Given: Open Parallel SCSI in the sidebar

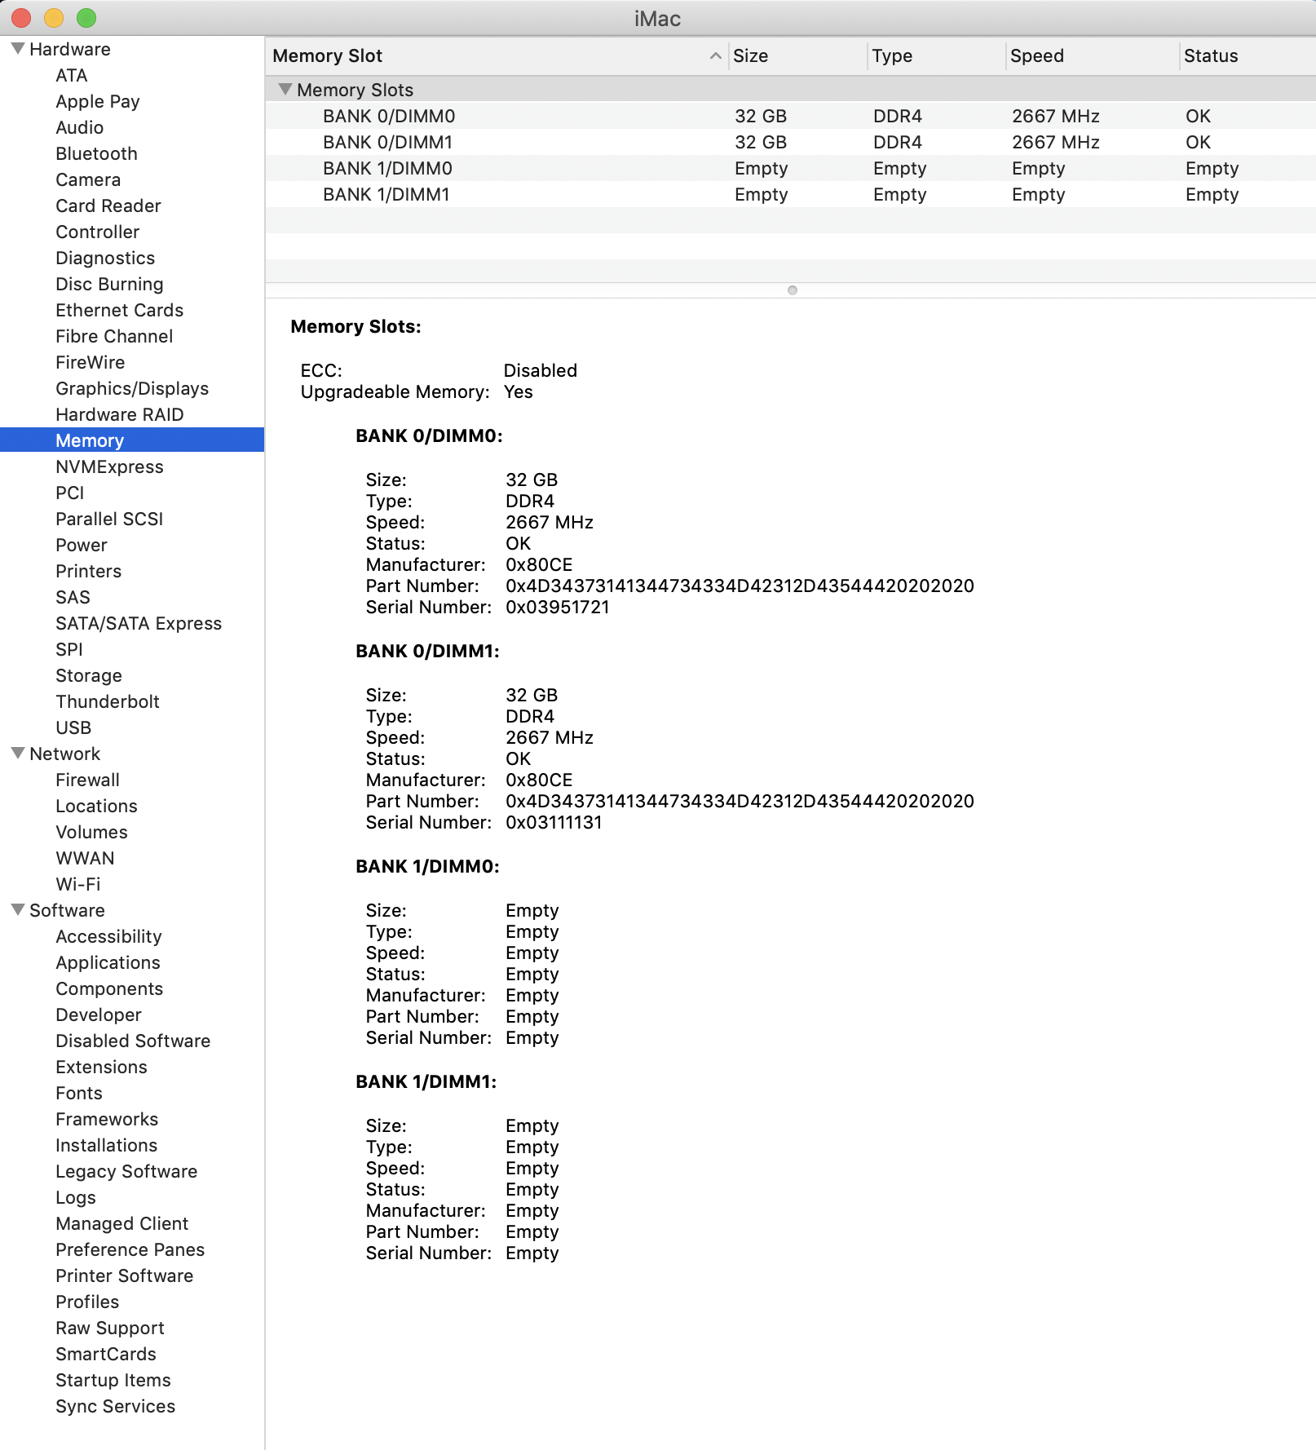Looking at the screenshot, I should [x=109, y=519].
